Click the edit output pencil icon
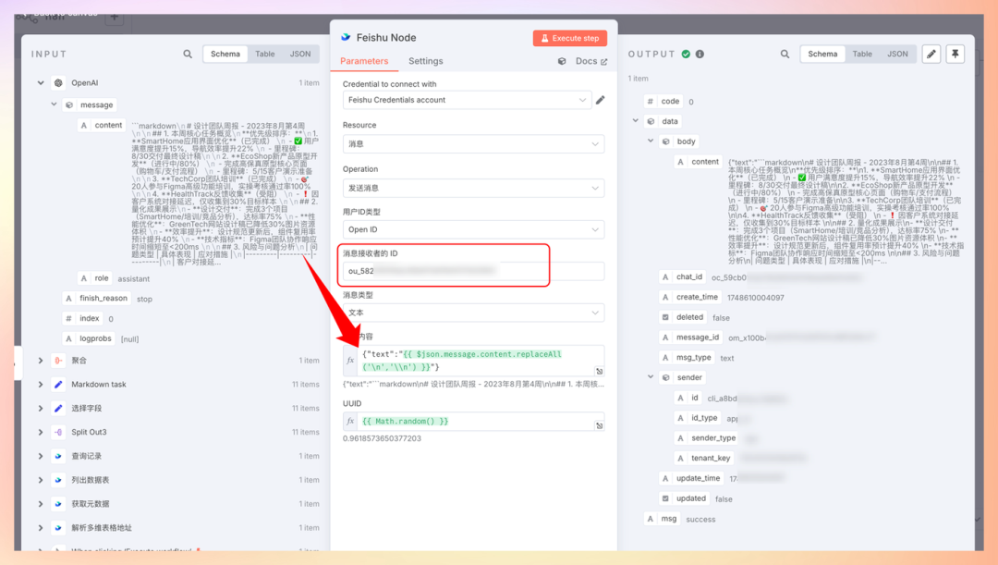 tap(931, 55)
